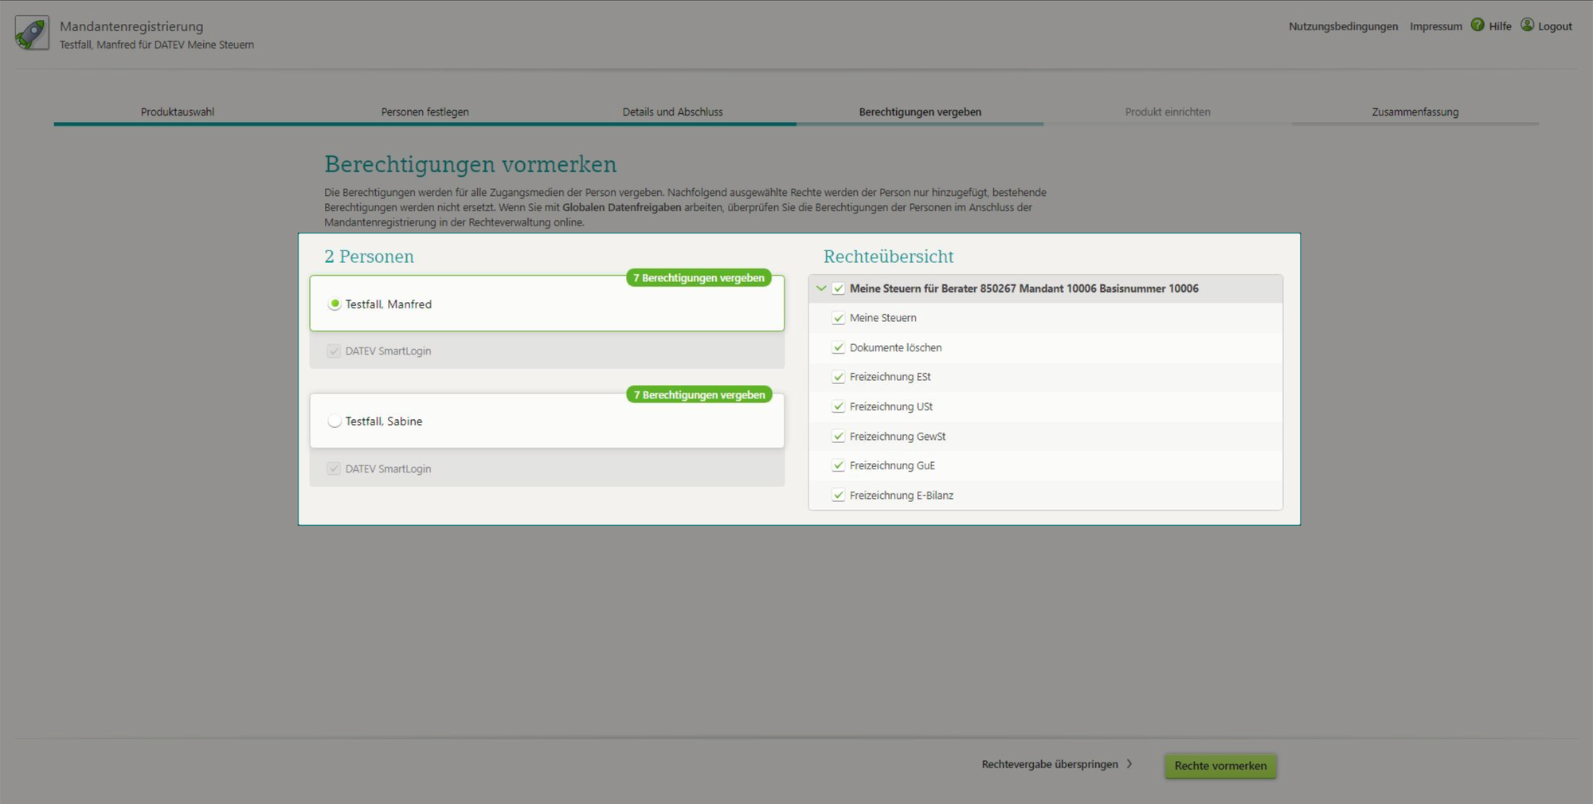Open the Zusammenfassung step
This screenshot has height=804, width=1593.
tap(1415, 112)
